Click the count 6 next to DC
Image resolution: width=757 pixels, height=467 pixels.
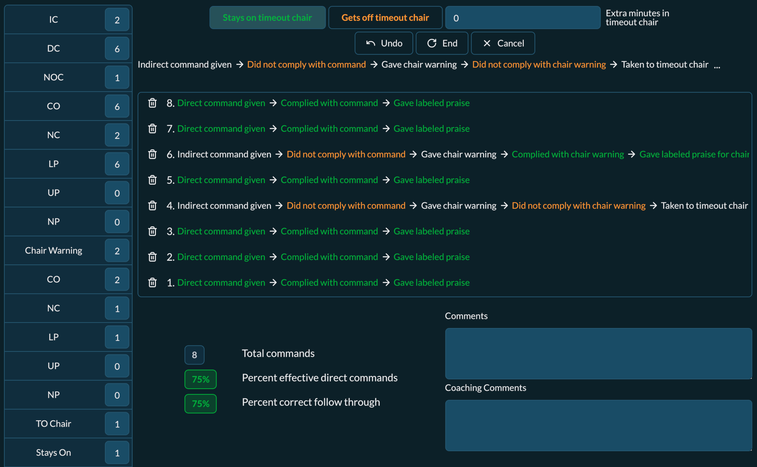pyautogui.click(x=117, y=49)
